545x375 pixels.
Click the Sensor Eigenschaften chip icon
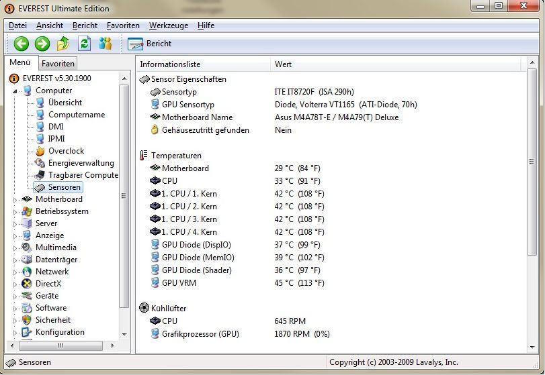(144, 79)
